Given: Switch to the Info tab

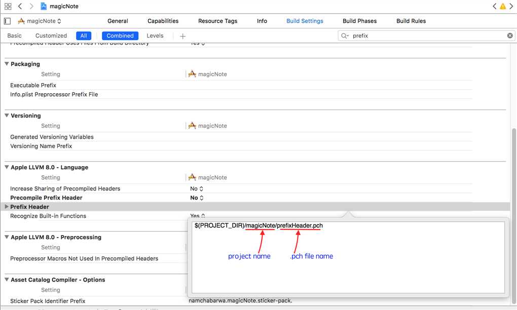Looking at the screenshot, I should [262, 21].
